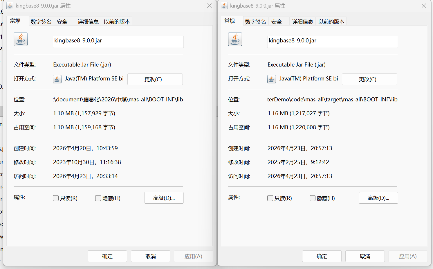Enable 隐藏(H) checkbox in left properties window
Screen dimensions: 433x269
98,198
